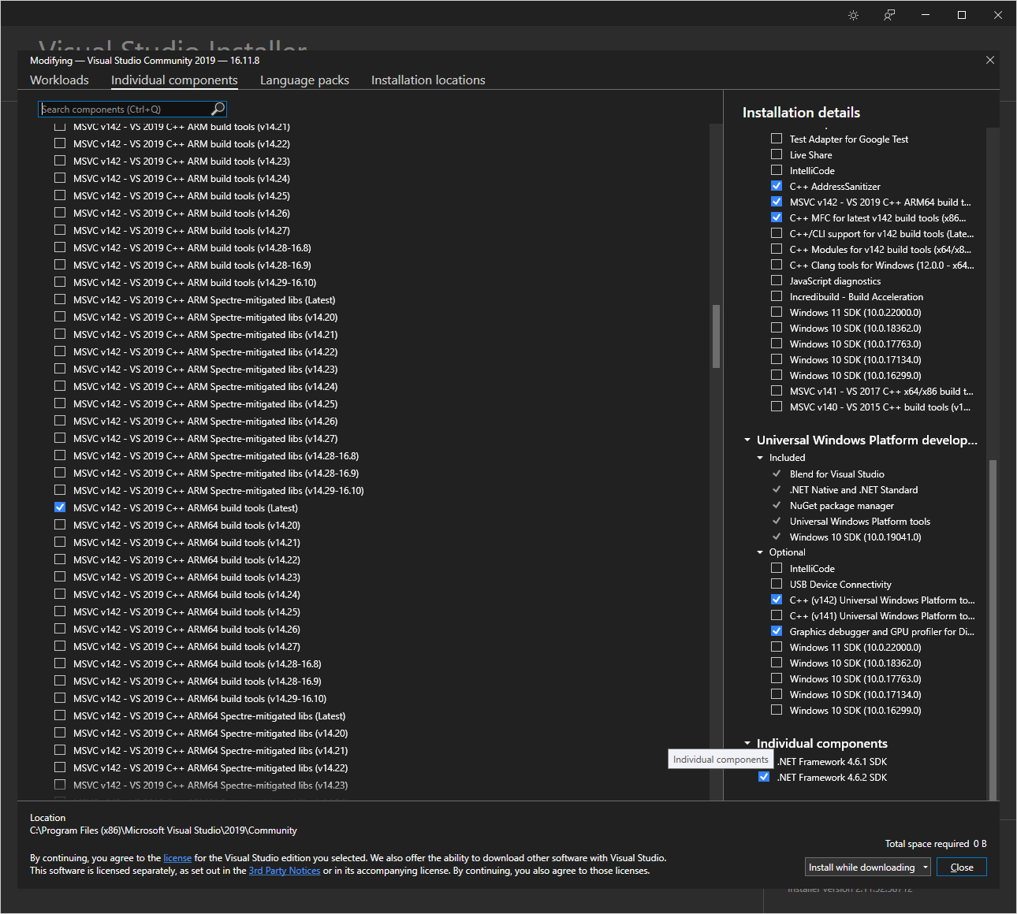Select Blend for Visual Studio included item
Screen dimensions: 1017x914
pos(836,474)
